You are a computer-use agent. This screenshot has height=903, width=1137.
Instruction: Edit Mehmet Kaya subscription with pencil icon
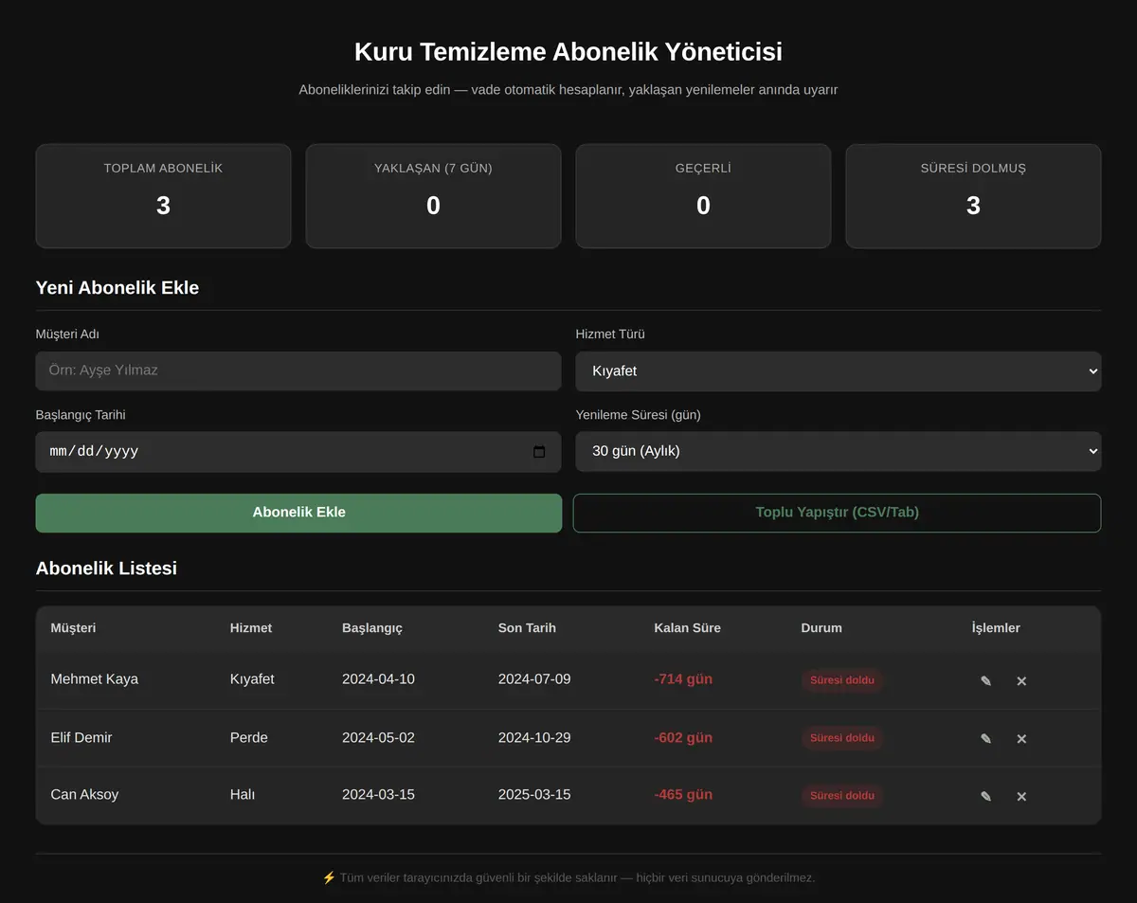click(x=985, y=680)
